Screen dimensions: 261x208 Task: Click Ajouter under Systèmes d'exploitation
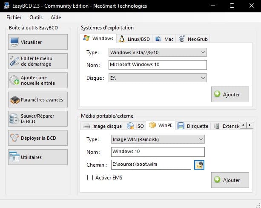pyautogui.click(x=230, y=94)
